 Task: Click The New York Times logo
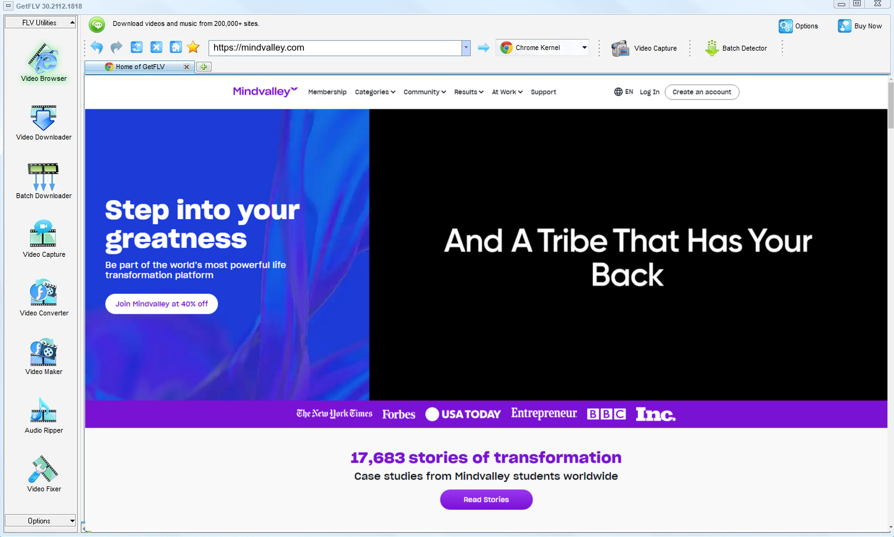334,414
